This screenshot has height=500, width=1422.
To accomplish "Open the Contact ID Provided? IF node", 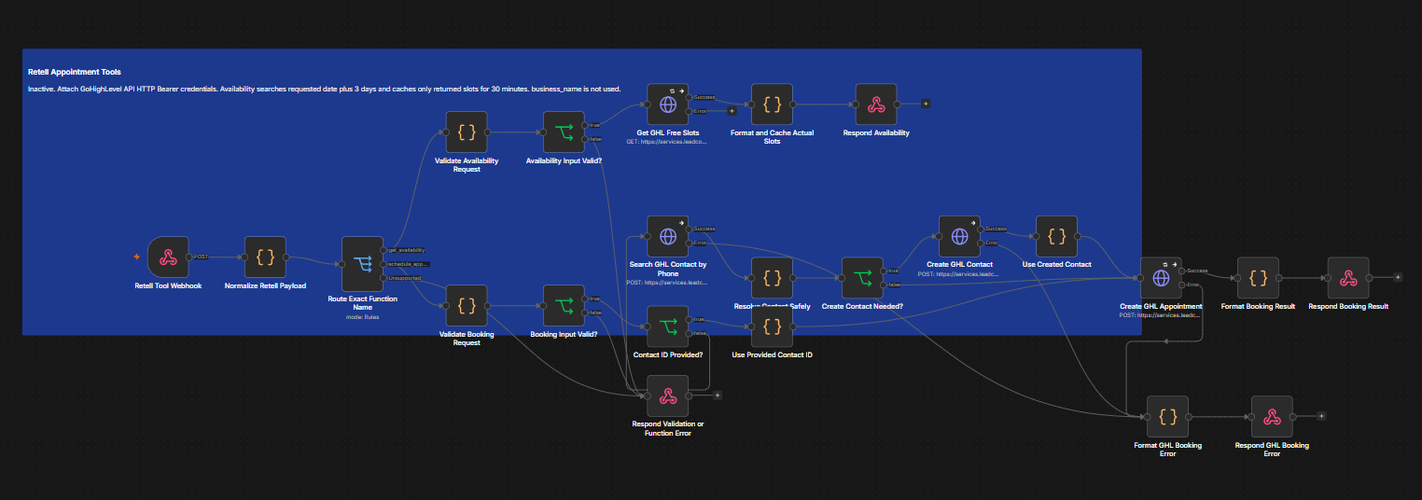I will [668, 326].
